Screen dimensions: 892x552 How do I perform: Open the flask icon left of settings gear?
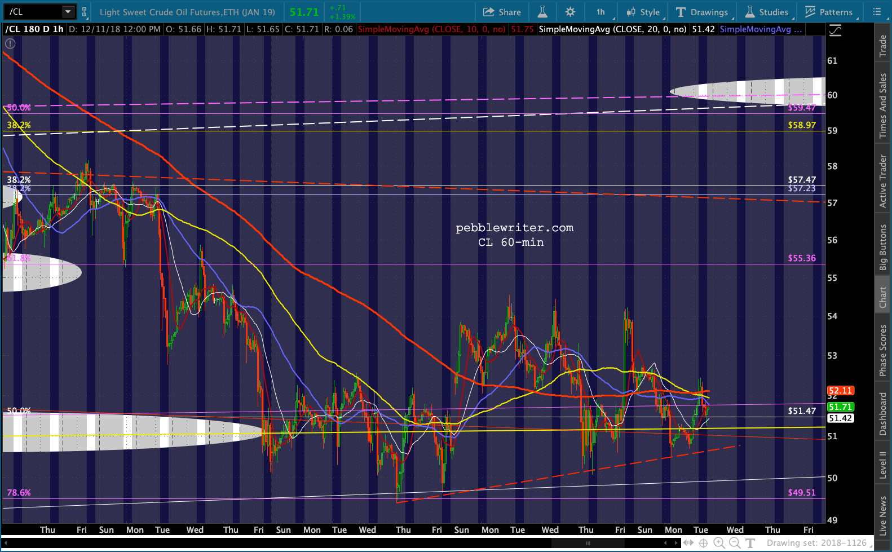[542, 12]
